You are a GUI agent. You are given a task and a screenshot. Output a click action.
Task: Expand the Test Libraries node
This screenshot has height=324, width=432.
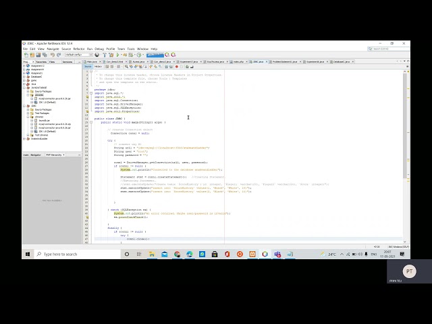tap(28, 135)
